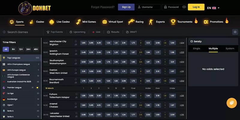Favorite the Manchester City vs Brighton match
The width and height of the screenshot is (240, 120).
pyautogui.click(x=76, y=41)
